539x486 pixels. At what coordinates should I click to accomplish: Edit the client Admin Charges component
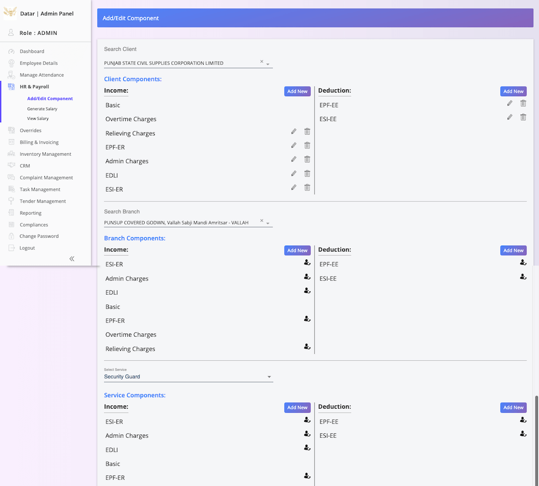tap(294, 159)
